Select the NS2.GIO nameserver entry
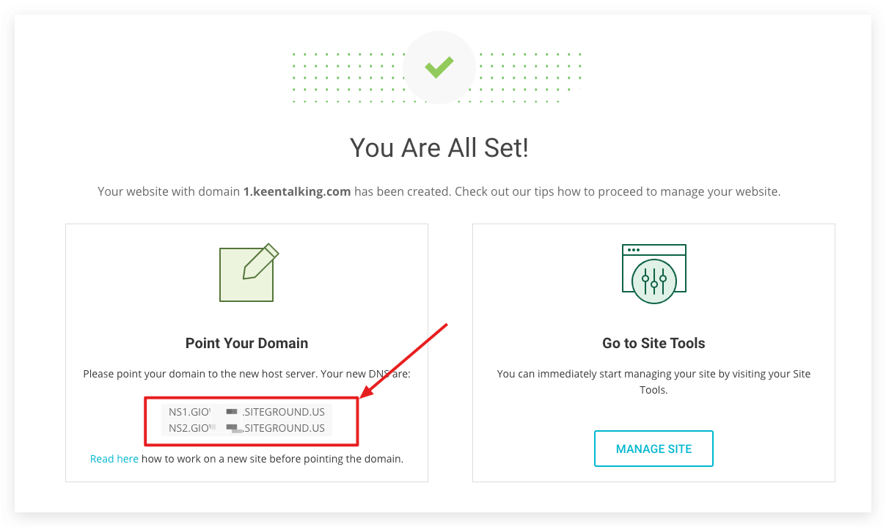 click(x=246, y=428)
